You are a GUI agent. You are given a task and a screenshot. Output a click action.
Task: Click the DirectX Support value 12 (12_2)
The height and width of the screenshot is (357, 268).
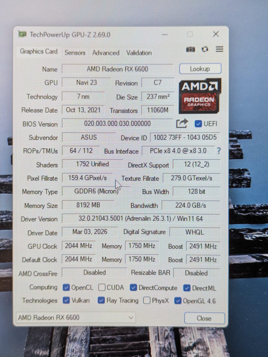tap(197, 164)
